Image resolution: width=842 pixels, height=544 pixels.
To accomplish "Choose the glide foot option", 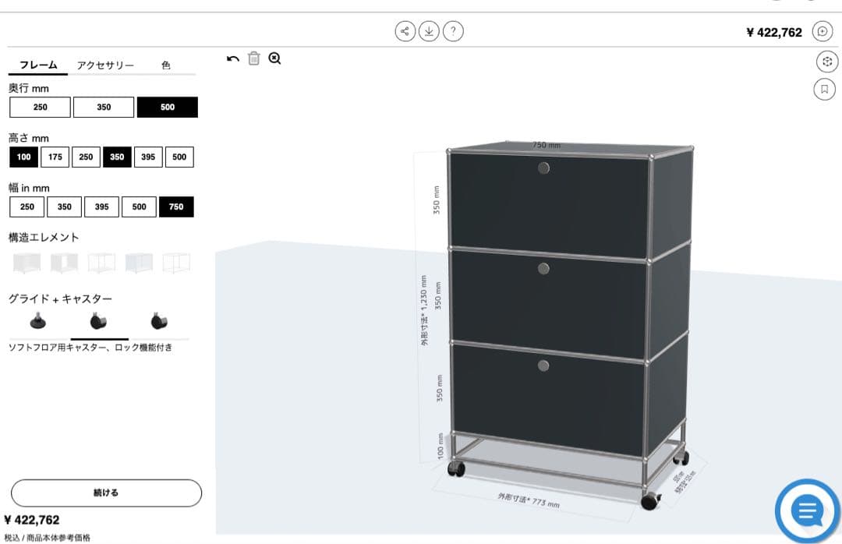I will (x=37, y=321).
